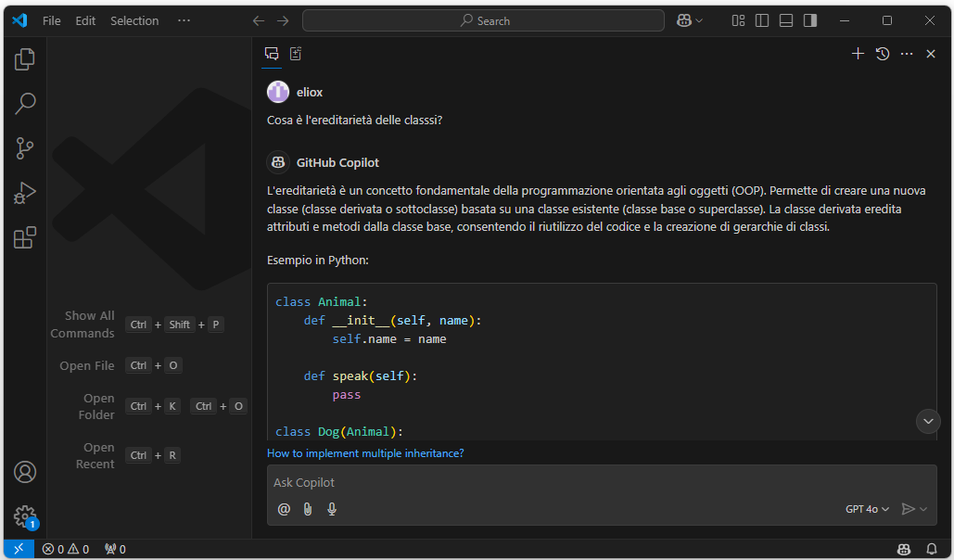Open the Extensions view
Image resolution: width=954 pixels, height=560 pixels.
(25, 237)
